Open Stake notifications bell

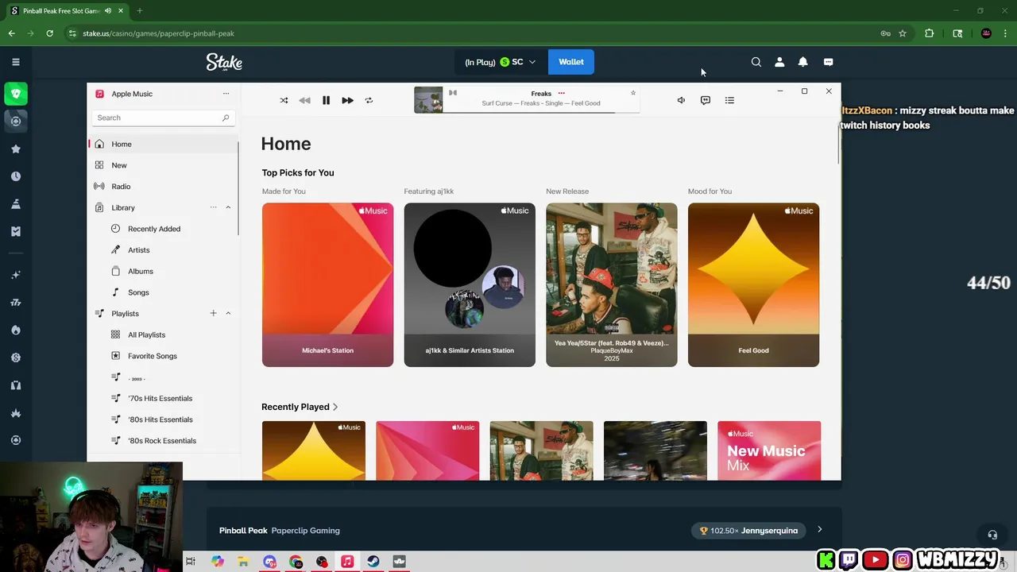[x=802, y=62]
